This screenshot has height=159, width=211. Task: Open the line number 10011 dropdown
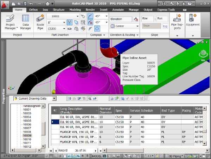78,16
